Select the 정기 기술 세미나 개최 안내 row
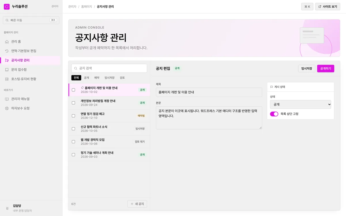Image resolution: width=346 pixels, height=216 pixels. pos(109,155)
